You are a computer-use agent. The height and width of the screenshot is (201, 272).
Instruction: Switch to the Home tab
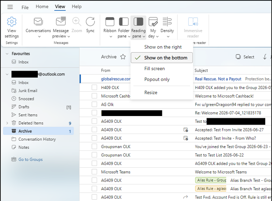42,7
